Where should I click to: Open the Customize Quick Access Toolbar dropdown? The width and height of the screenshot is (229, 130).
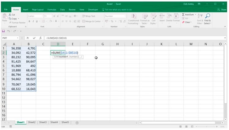click(x=21, y=31)
